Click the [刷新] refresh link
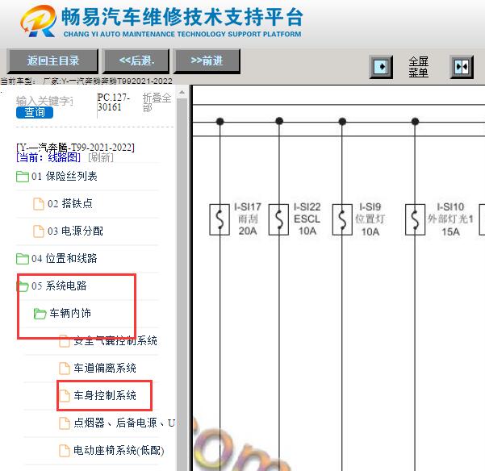Screen dimensions: 485x471 [x=101, y=157]
